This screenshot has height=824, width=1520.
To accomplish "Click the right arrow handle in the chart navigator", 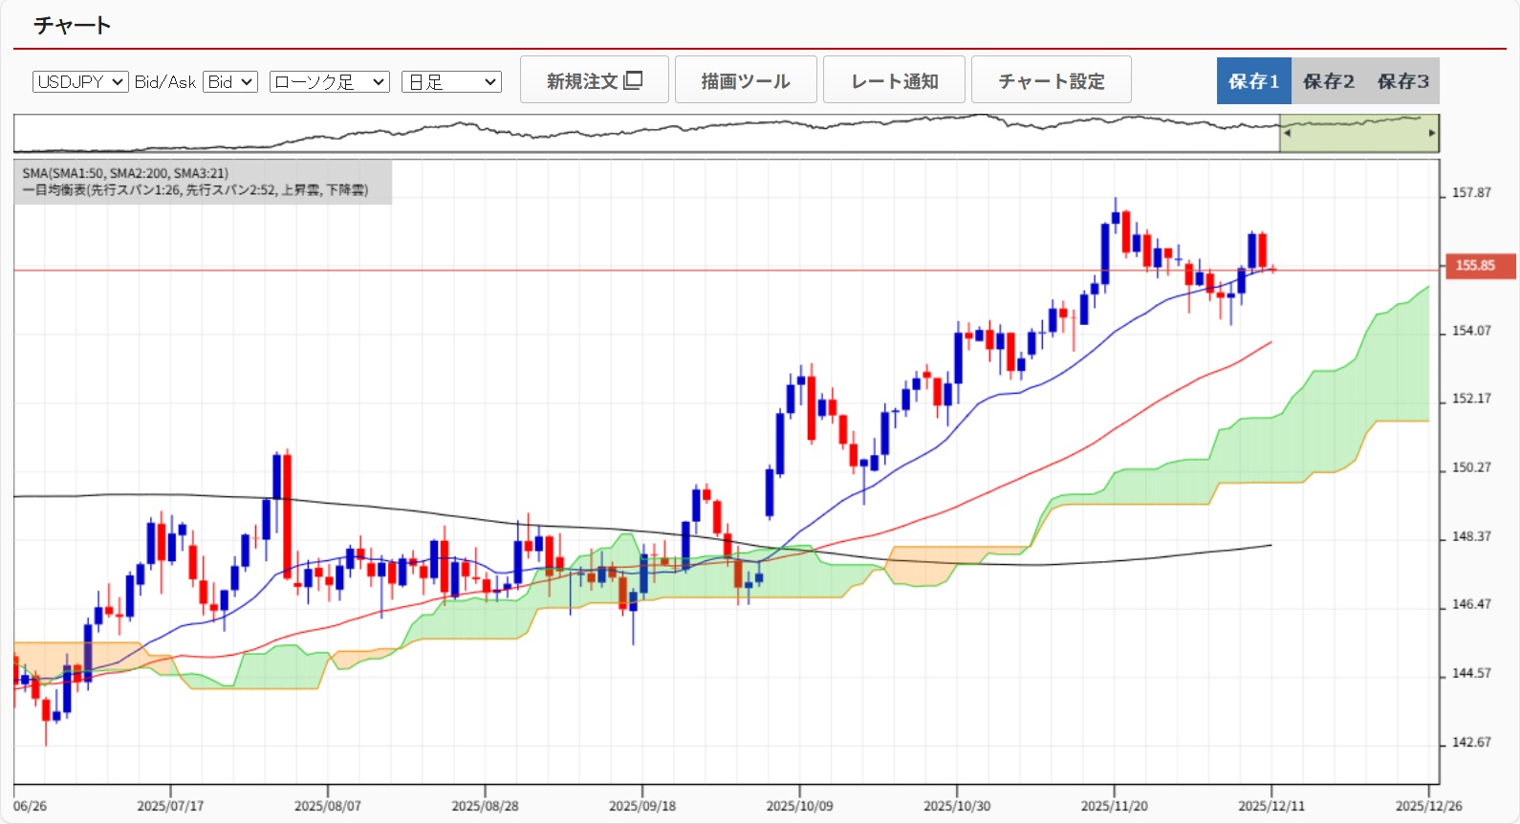I will (1431, 133).
